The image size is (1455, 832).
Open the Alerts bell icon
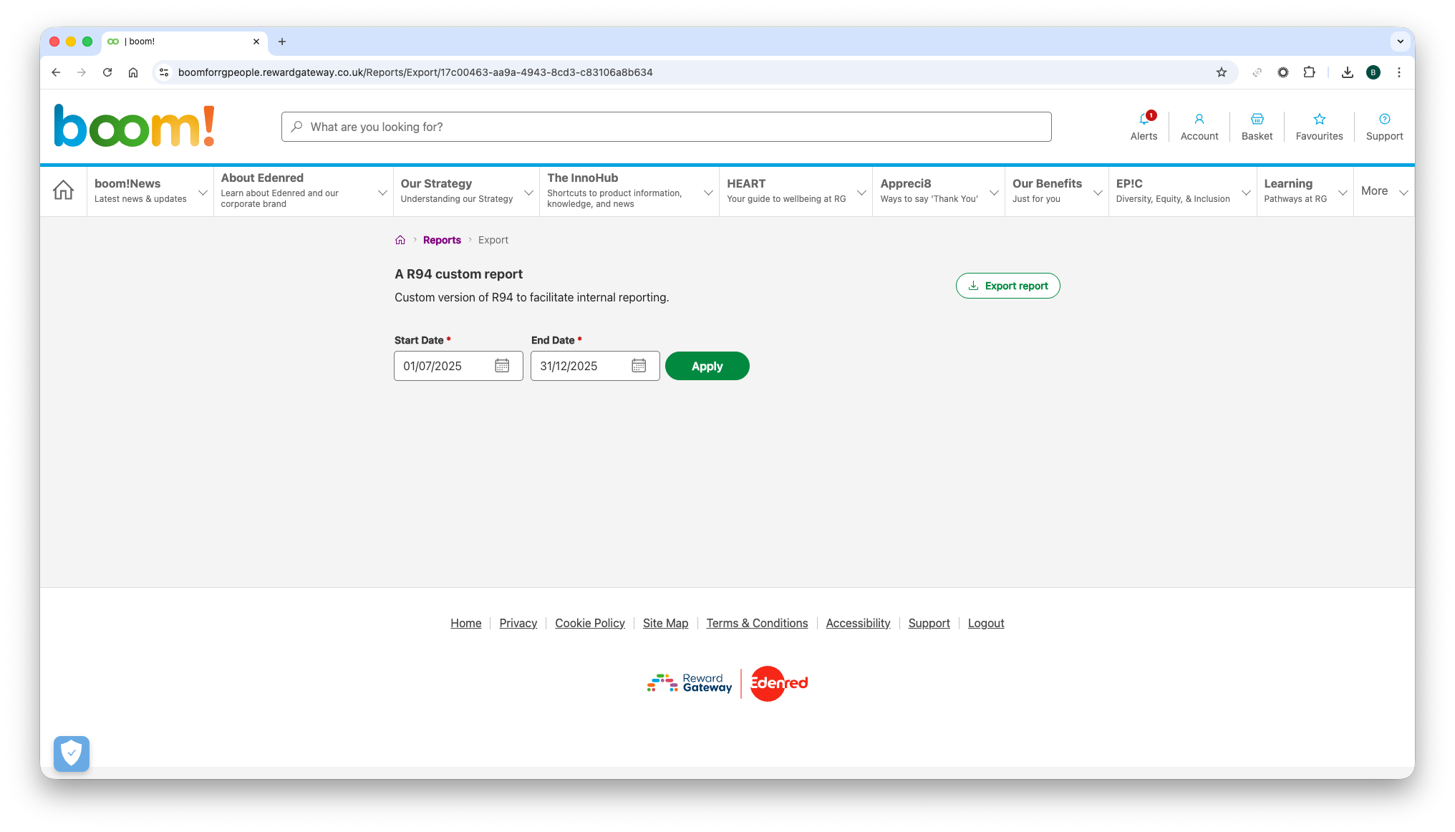[1144, 120]
